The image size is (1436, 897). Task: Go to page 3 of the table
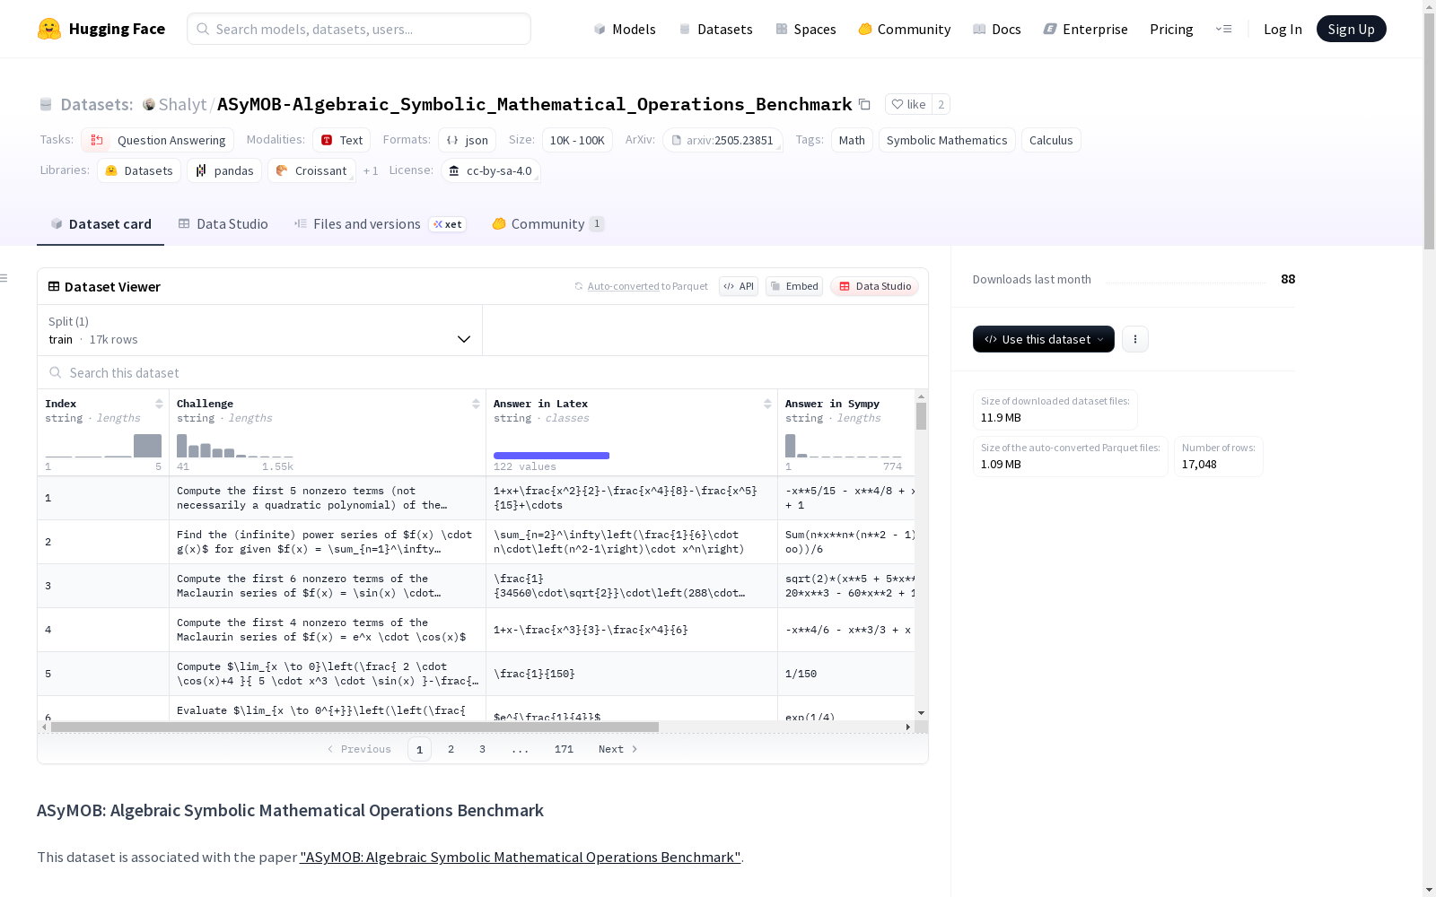pyautogui.click(x=482, y=749)
